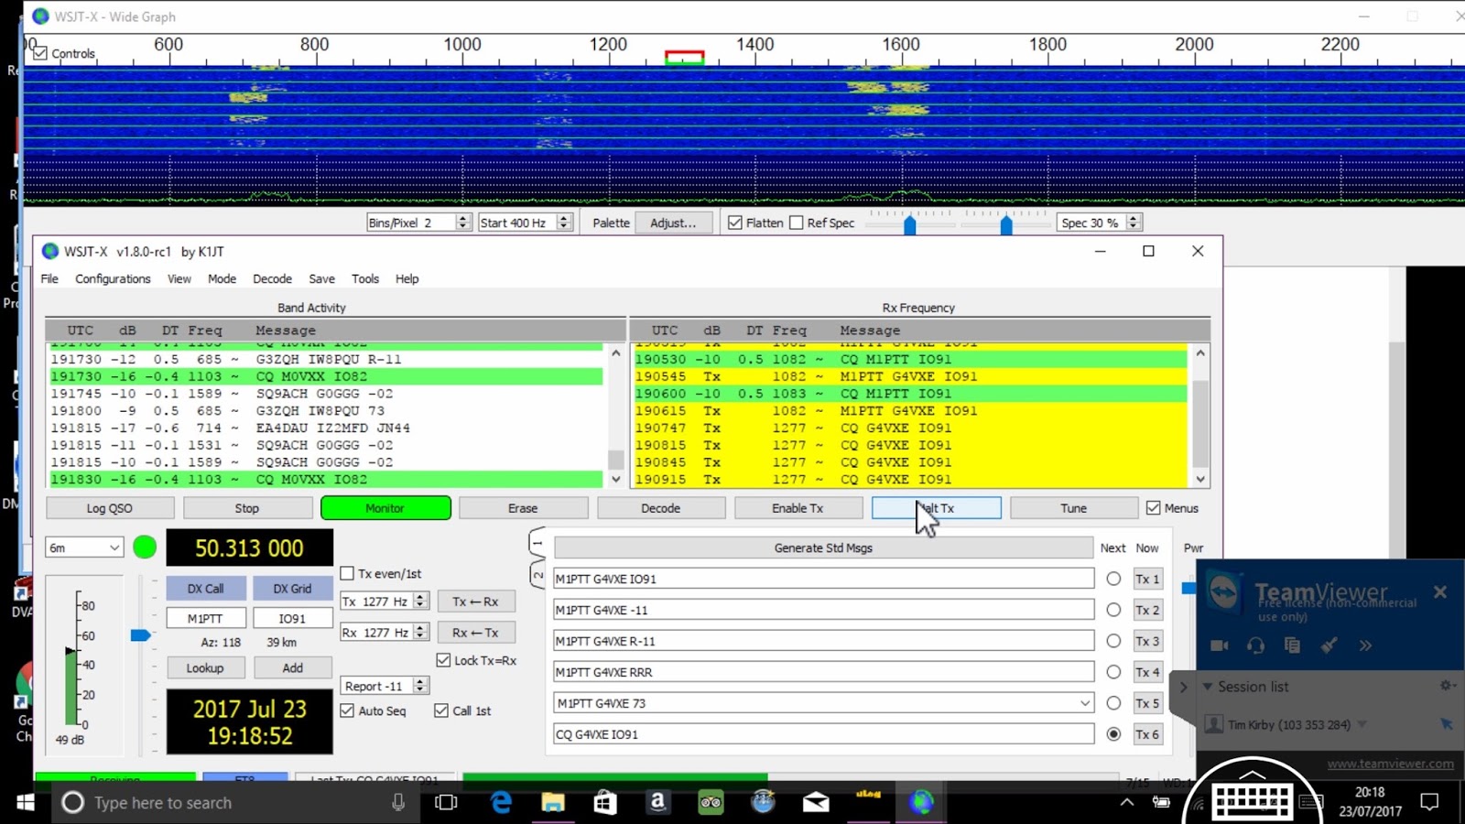Launch Microsoft Edge from the taskbar

tap(501, 803)
